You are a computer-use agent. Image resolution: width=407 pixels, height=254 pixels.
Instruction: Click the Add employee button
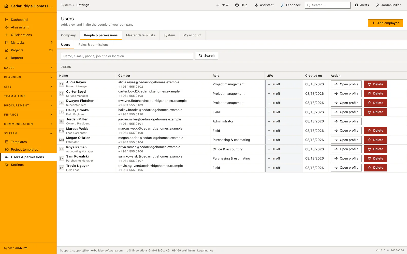pyautogui.click(x=385, y=23)
